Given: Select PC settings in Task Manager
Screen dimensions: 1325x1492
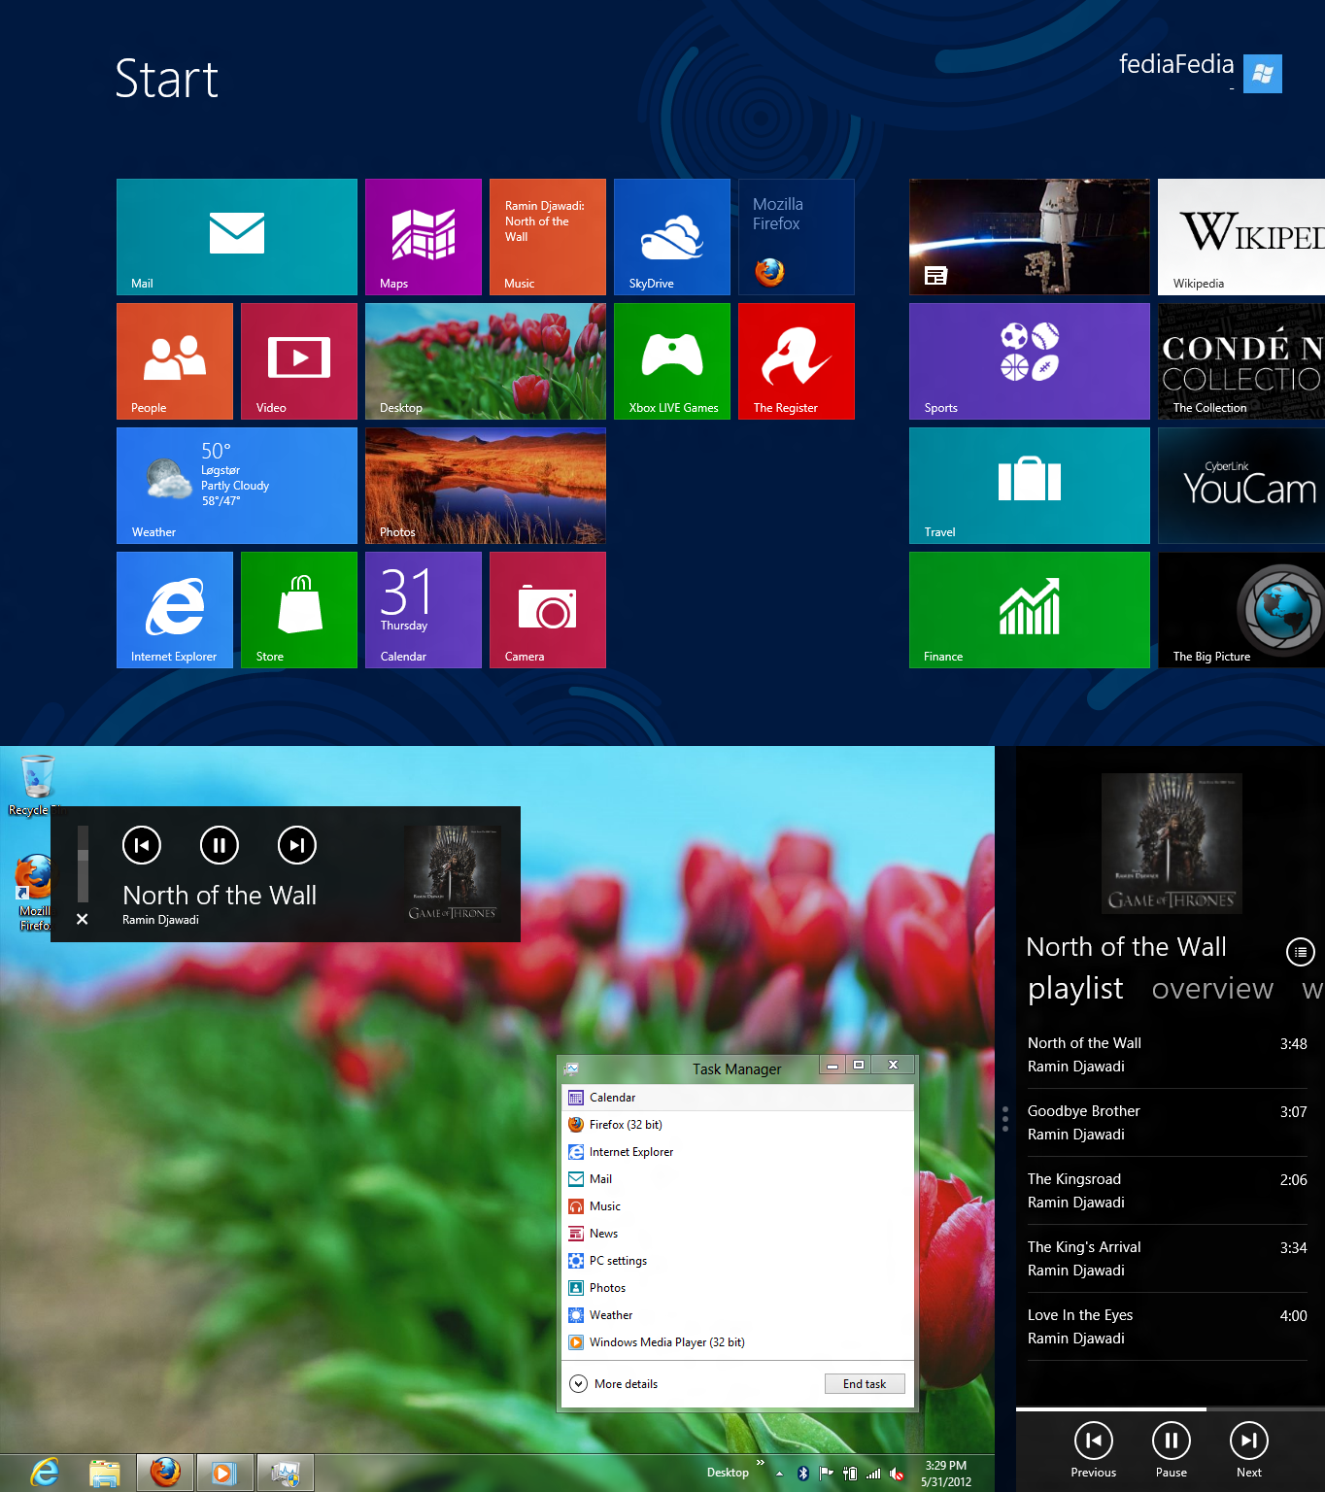Looking at the screenshot, I should 738,1261.
